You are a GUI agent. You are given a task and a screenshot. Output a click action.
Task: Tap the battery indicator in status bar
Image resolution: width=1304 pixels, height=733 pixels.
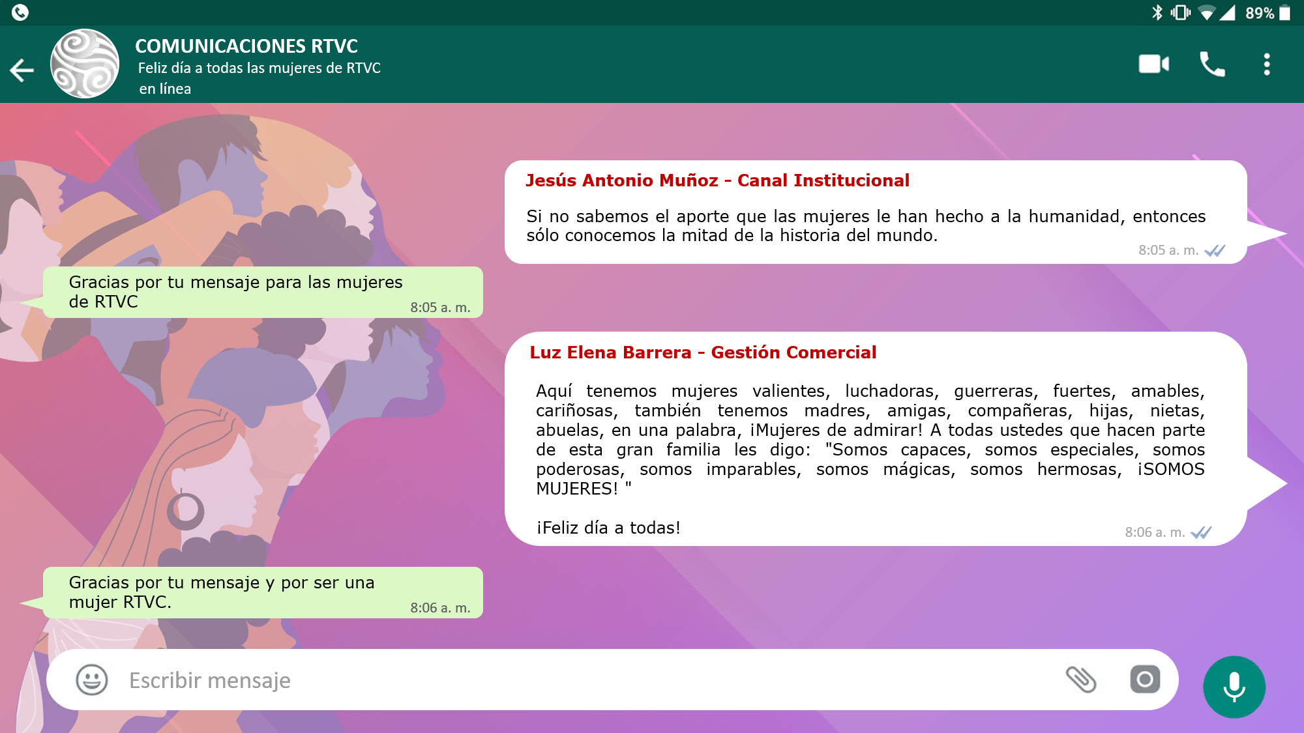pos(1285,13)
